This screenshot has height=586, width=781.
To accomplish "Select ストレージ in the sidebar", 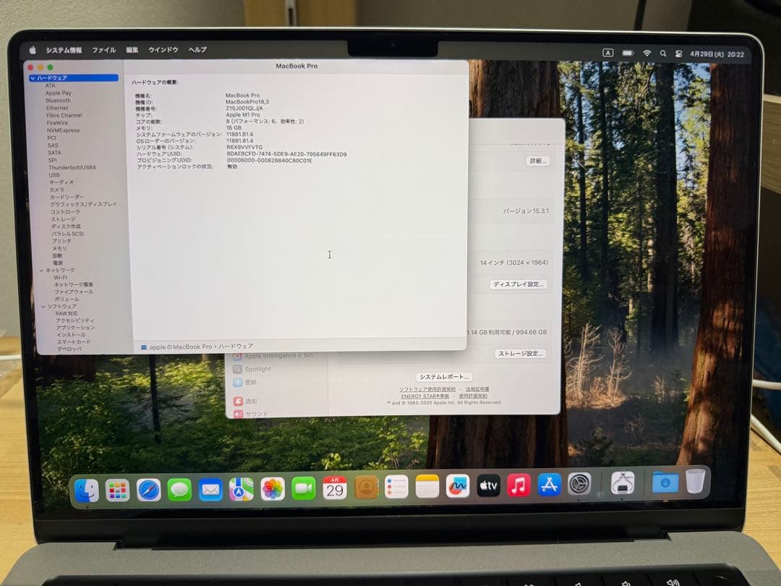I will click(x=63, y=219).
